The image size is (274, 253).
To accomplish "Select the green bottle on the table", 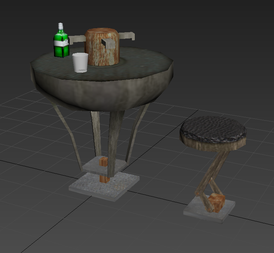I will 61,50.
